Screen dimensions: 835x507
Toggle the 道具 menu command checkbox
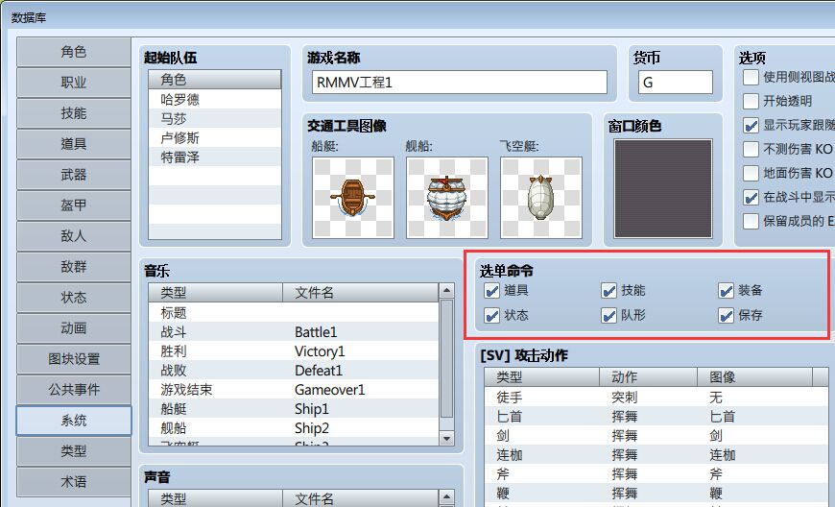pos(491,291)
